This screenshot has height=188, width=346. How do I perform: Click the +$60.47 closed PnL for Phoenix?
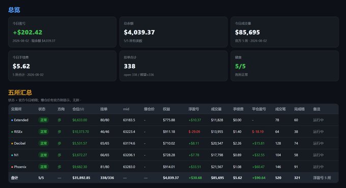click(258, 167)
